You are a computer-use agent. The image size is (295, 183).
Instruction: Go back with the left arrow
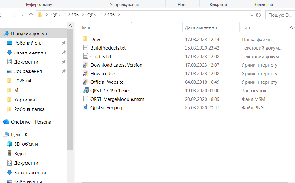[2, 15]
